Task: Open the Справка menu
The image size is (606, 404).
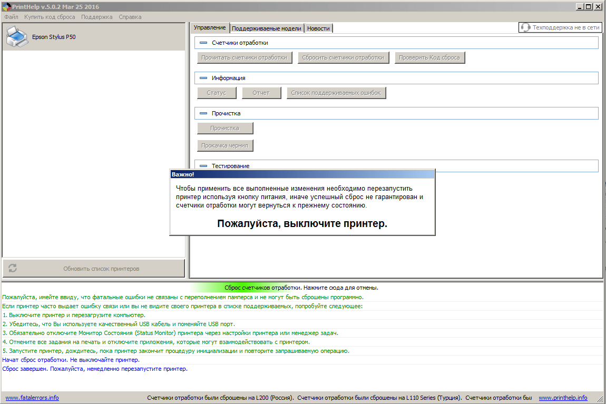Action: (130, 17)
